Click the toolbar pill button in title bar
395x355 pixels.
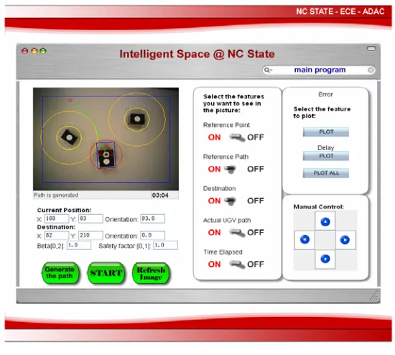(x=371, y=48)
